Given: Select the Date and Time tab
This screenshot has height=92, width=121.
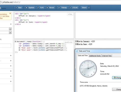Looking at the screenshot, I should click(83, 56).
